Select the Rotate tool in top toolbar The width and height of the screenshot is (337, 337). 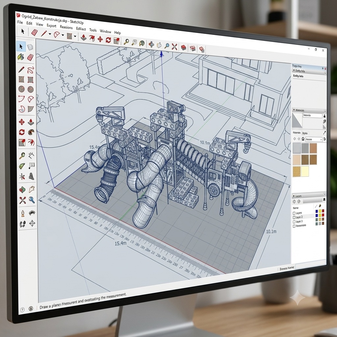[108, 40]
